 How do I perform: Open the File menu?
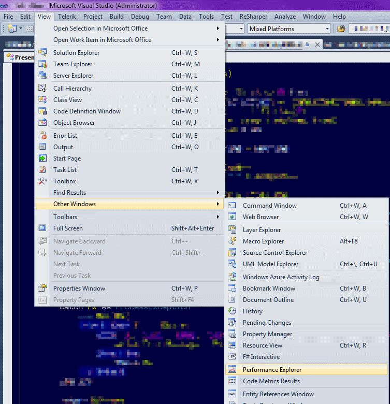8,17
